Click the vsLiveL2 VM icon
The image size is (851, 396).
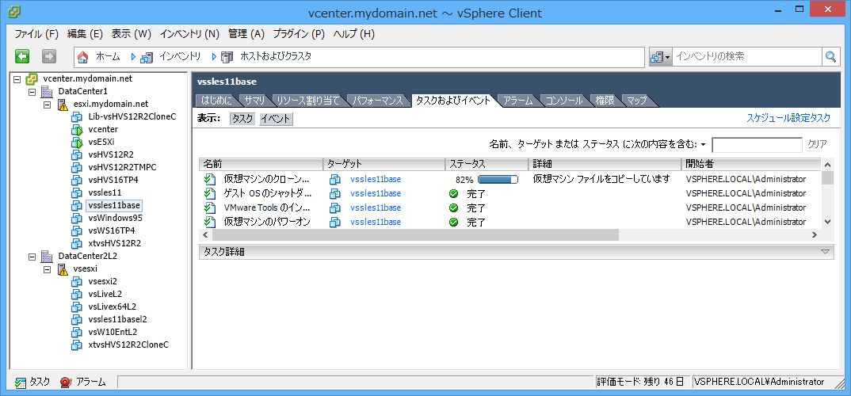(77, 294)
